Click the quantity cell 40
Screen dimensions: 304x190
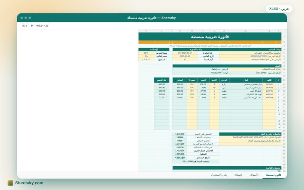click(214, 87)
